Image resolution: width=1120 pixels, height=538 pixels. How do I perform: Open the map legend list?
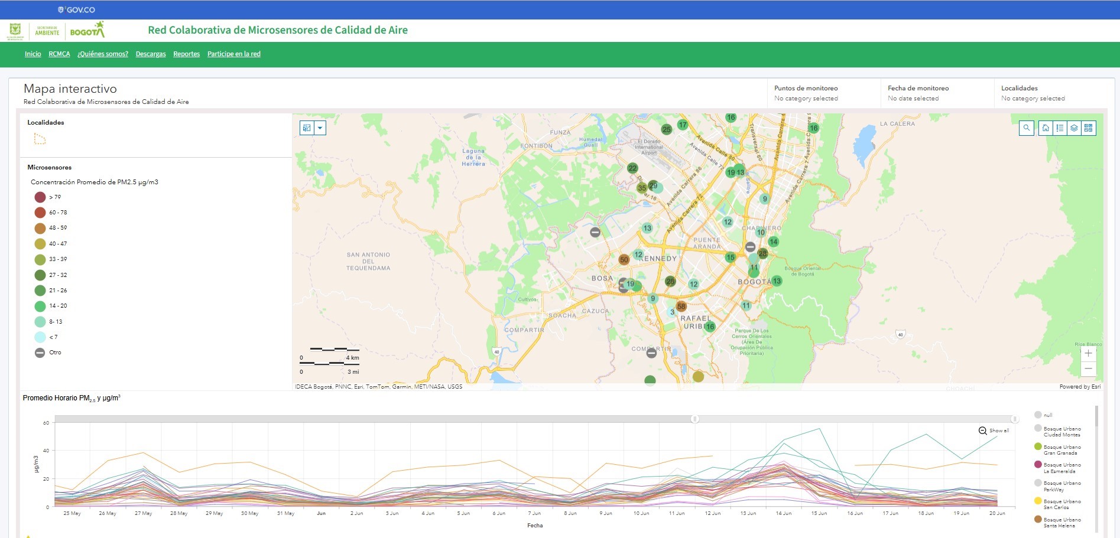click(1060, 128)
